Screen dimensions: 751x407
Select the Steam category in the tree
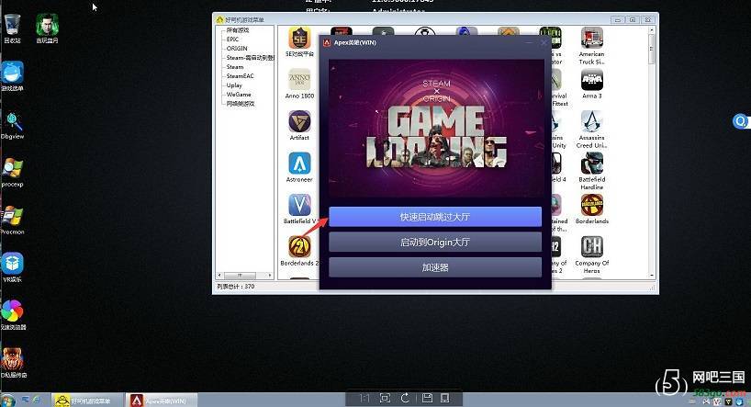click(x=235, y=67)
